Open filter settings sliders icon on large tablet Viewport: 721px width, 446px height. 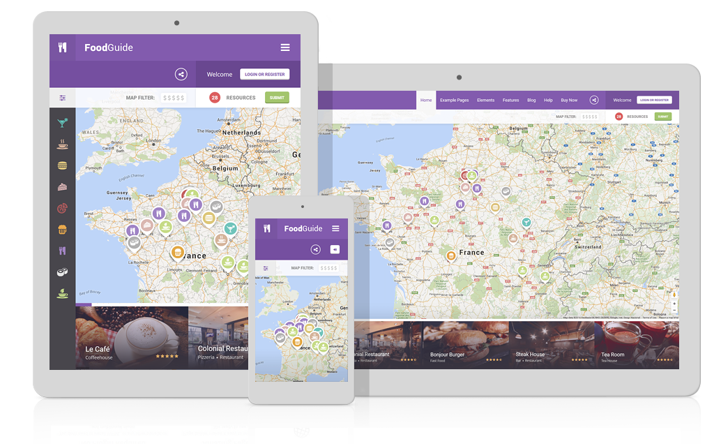pos(63,98)
